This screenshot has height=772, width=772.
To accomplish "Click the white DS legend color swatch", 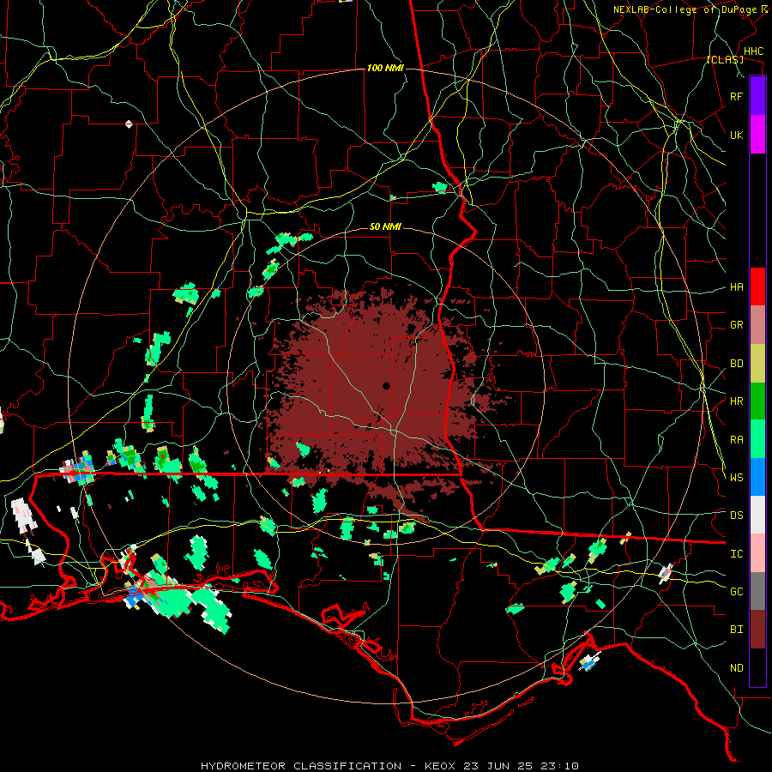I will coord(757,515).
